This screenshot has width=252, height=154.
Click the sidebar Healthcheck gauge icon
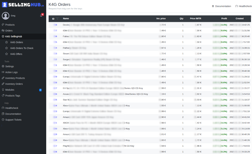point(3,108)
